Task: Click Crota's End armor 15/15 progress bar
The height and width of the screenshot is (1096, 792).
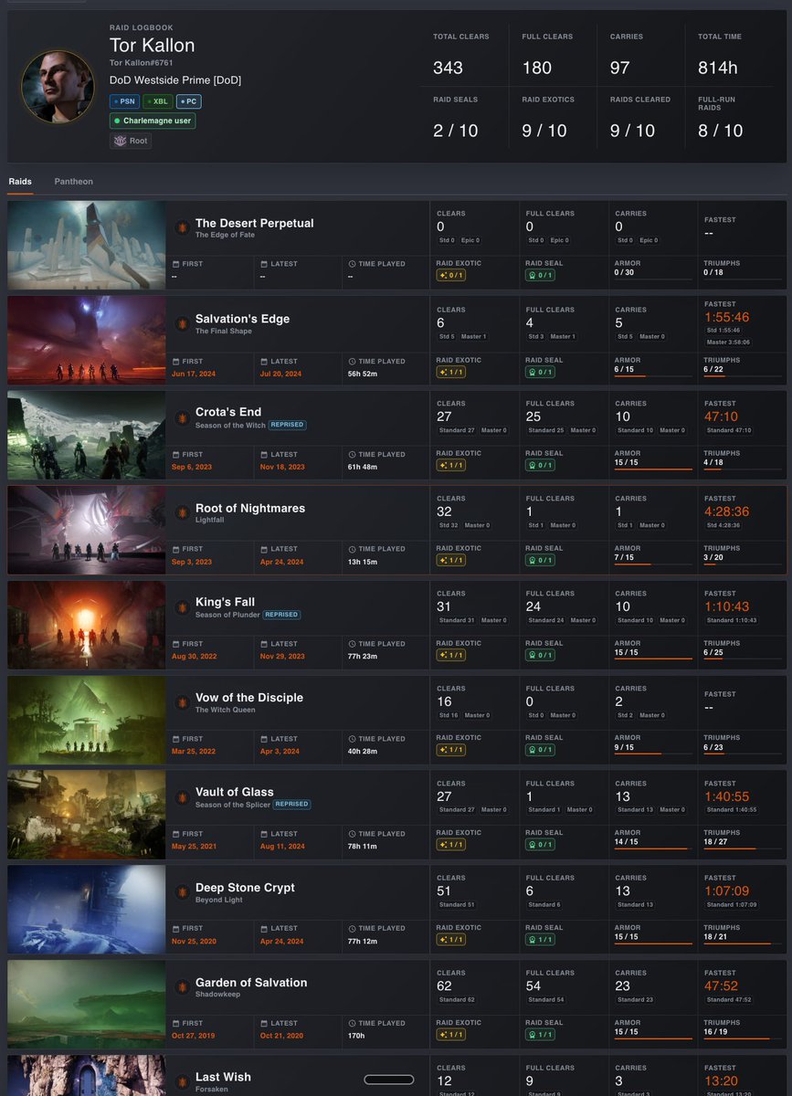Action: (x=653, y=469)
